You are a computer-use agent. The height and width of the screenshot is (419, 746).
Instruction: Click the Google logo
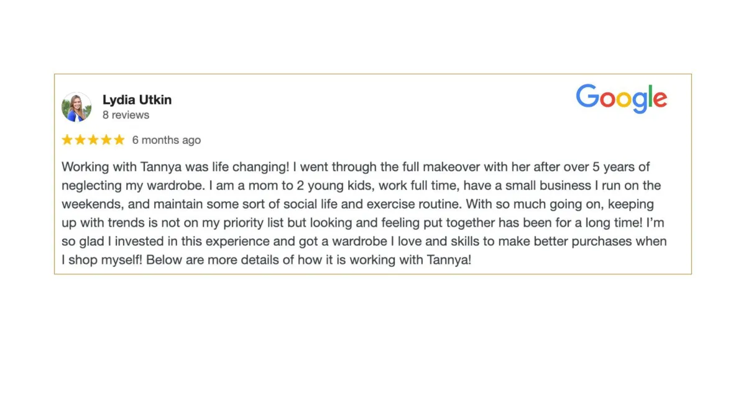[622, 99]
